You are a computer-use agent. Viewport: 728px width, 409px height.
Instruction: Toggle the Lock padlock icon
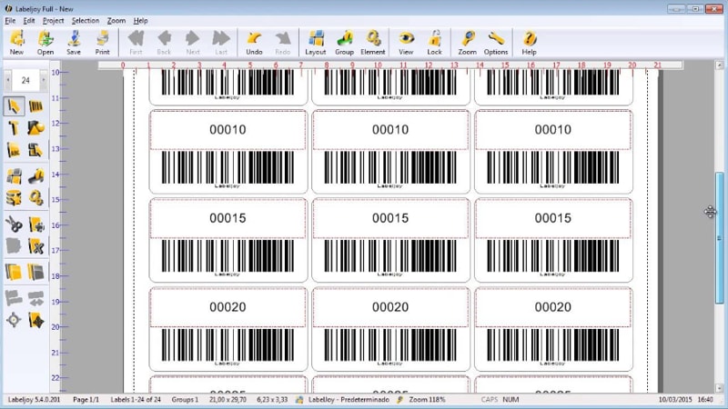435,43
